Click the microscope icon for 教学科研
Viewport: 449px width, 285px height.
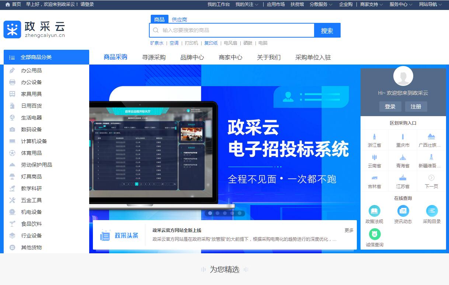12,188
